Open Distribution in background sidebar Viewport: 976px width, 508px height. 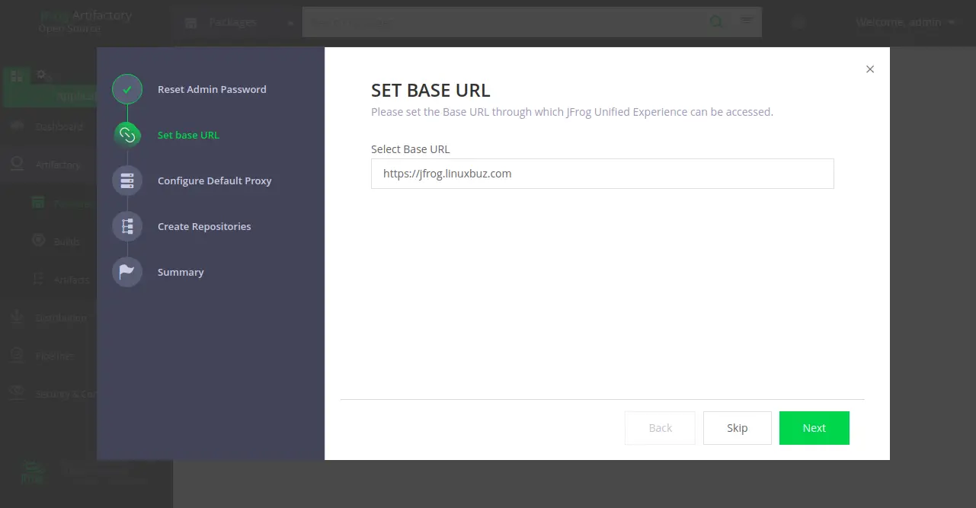(x=61, y=318)
